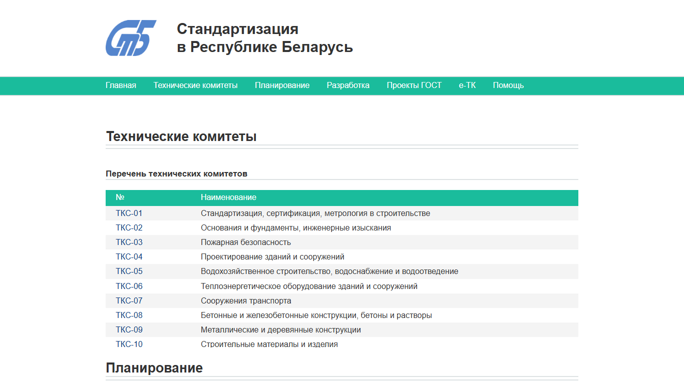Open the Разработка menu item

pos(348,85)
